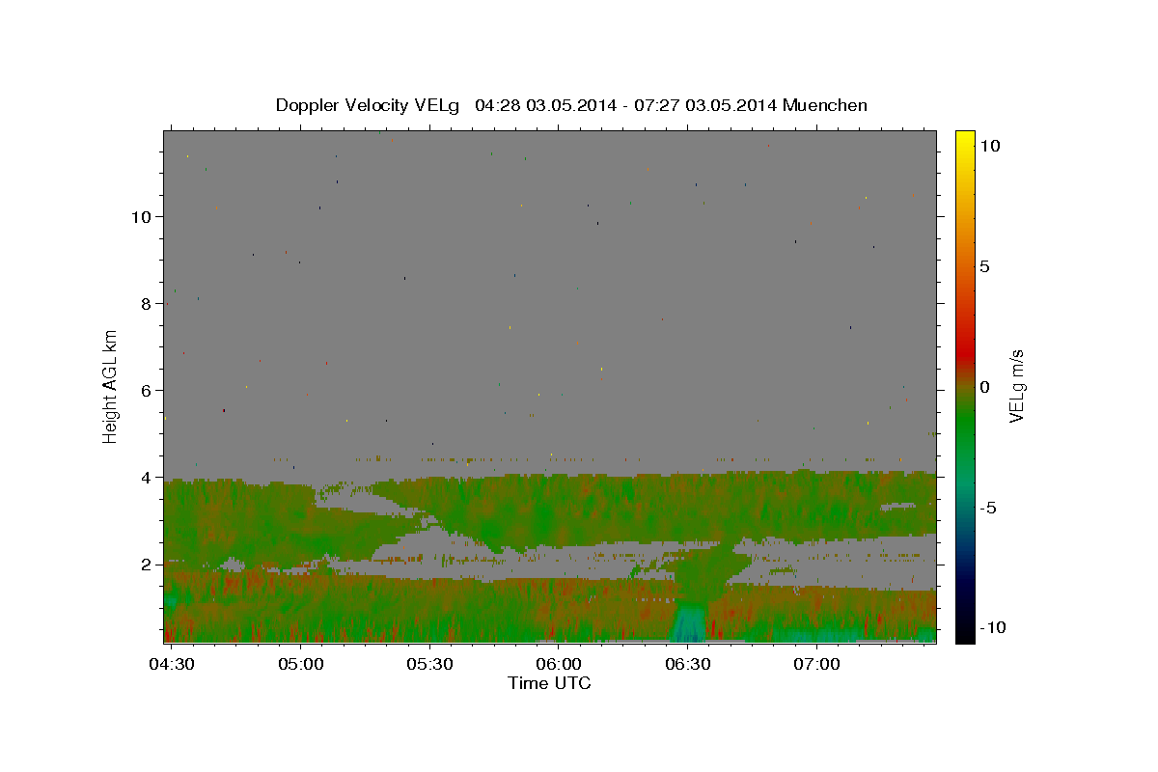The height and width of the screenshot is (772, 1158).
Task: Select the '07:00' time axis label
Action: coord(816,664)
